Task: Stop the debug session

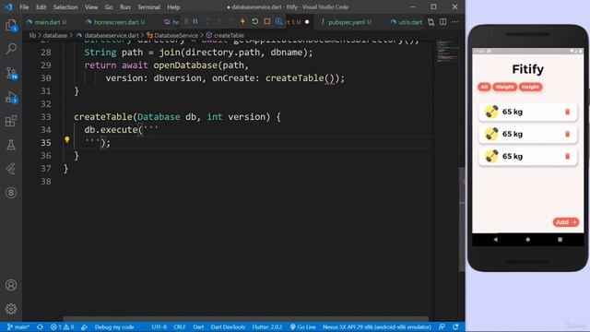Action: [267, 22]
